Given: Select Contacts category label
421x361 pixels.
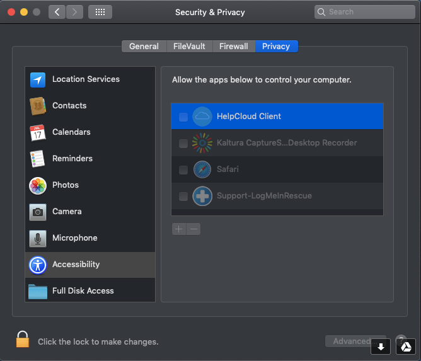Looking at the screenshot, I should 69,105.
